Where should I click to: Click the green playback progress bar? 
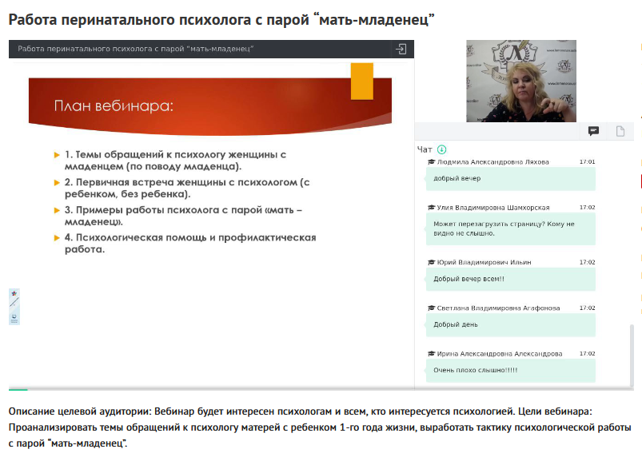18,389
